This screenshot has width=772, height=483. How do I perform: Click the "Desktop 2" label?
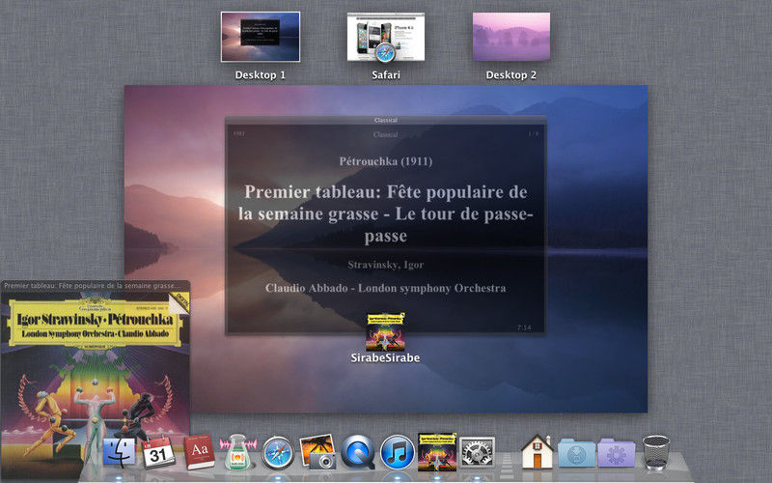[511, 75]
